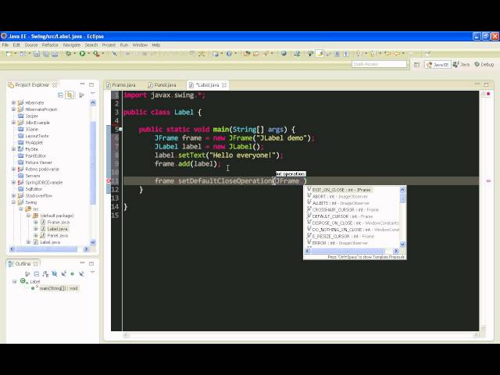The height and width of the screenshot is (375, 500).
Task: Click the Debug bug toolbar icon
Action: pos(68,54)
